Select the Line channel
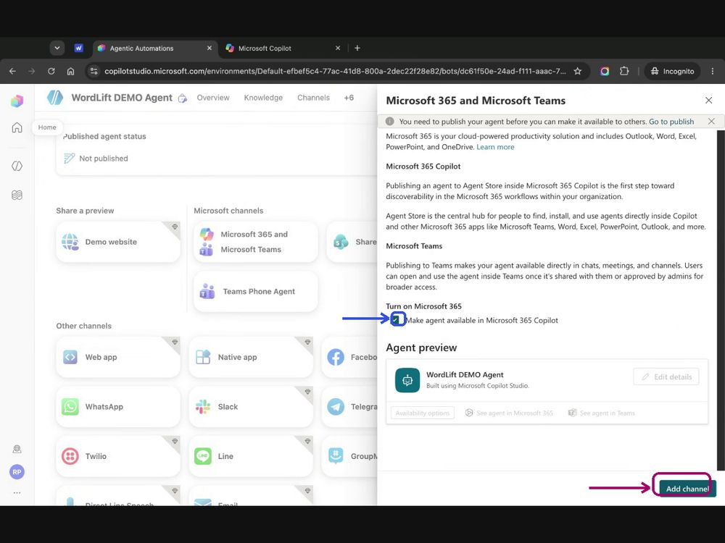Image resolution: width=725 pixels, height=543 pixels. pos(251,456)
